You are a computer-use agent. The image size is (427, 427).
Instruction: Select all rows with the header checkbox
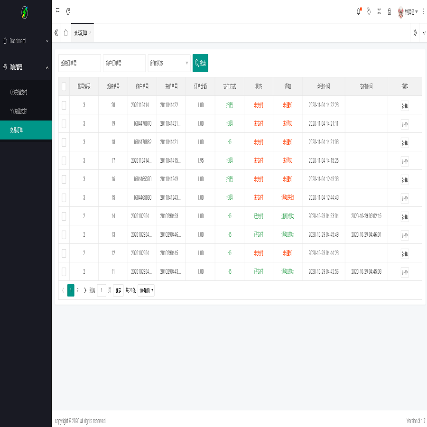pos(64,86)
